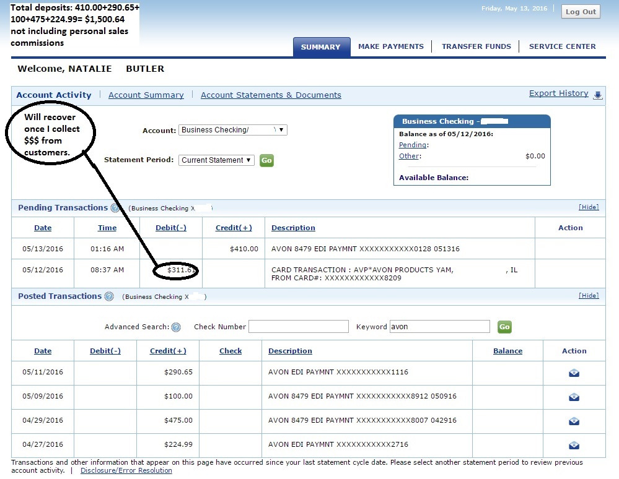The width and height of the screenshot is (619, 479).
Task: Open envelope icon for 05/11/2016 transaction
Action: [574, 373]
